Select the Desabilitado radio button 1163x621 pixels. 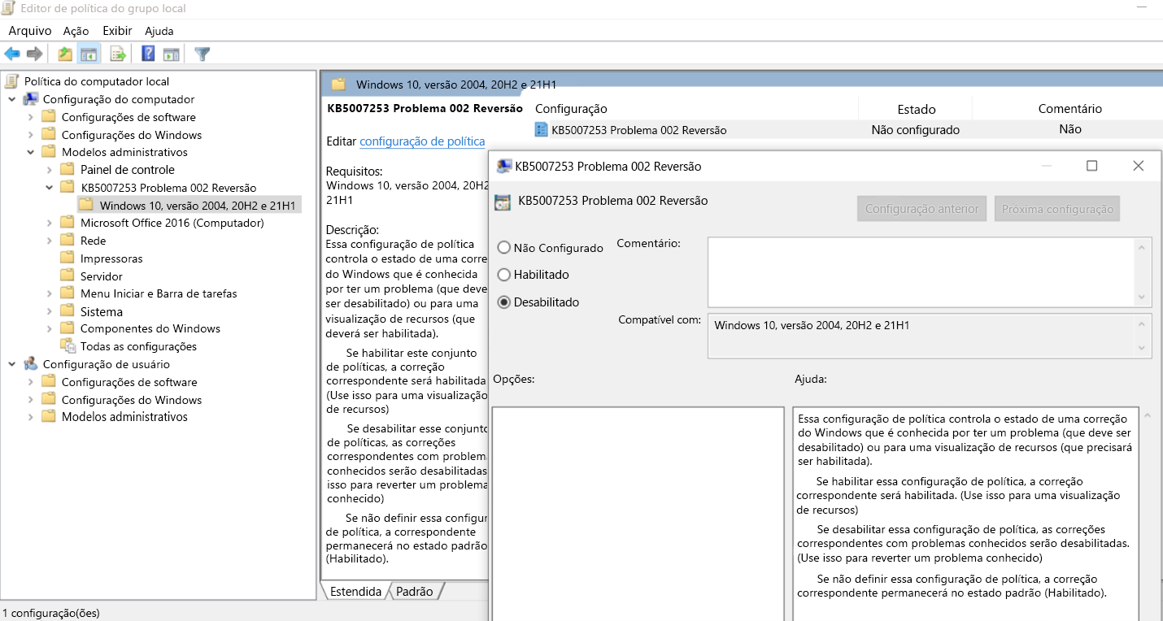click(x=504, y=302)
